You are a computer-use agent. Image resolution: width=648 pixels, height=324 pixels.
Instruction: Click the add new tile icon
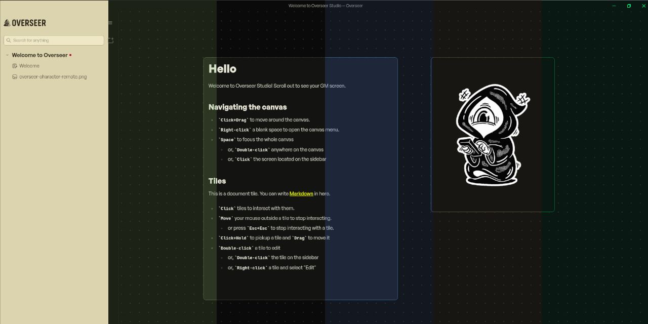click(x=111, y=40)
